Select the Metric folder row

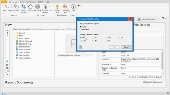pos(20,36)
